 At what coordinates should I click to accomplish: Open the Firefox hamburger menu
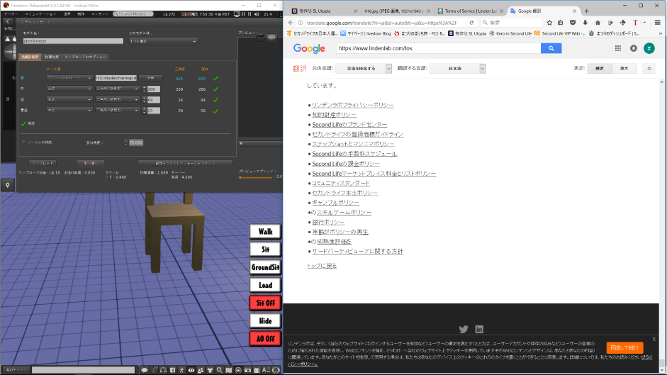pos(658,23)
